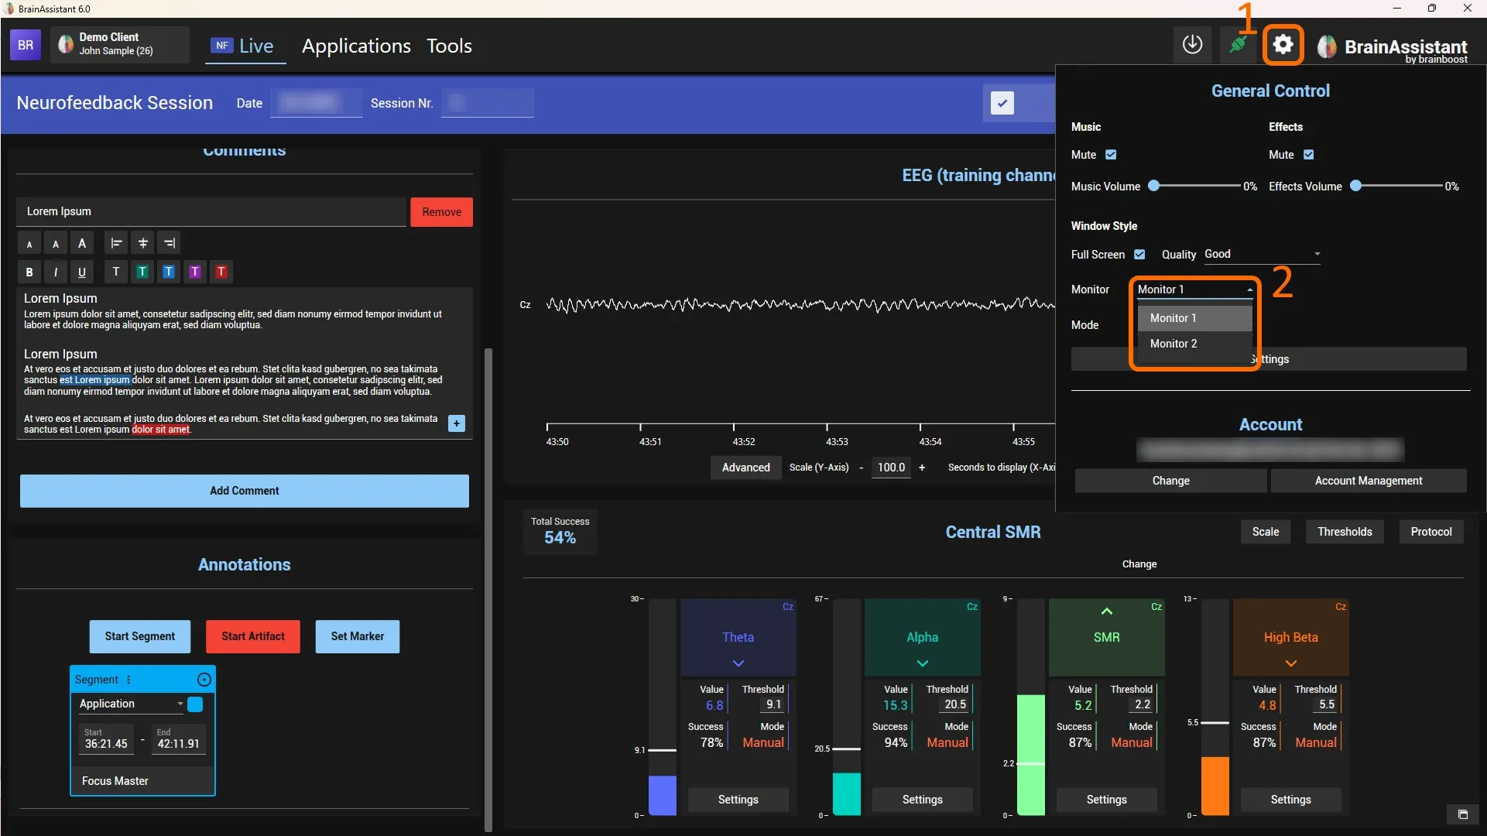This screenshot has width=1487, height=836.
Task: Click the Add Comment button
Action: pos(245,491)
